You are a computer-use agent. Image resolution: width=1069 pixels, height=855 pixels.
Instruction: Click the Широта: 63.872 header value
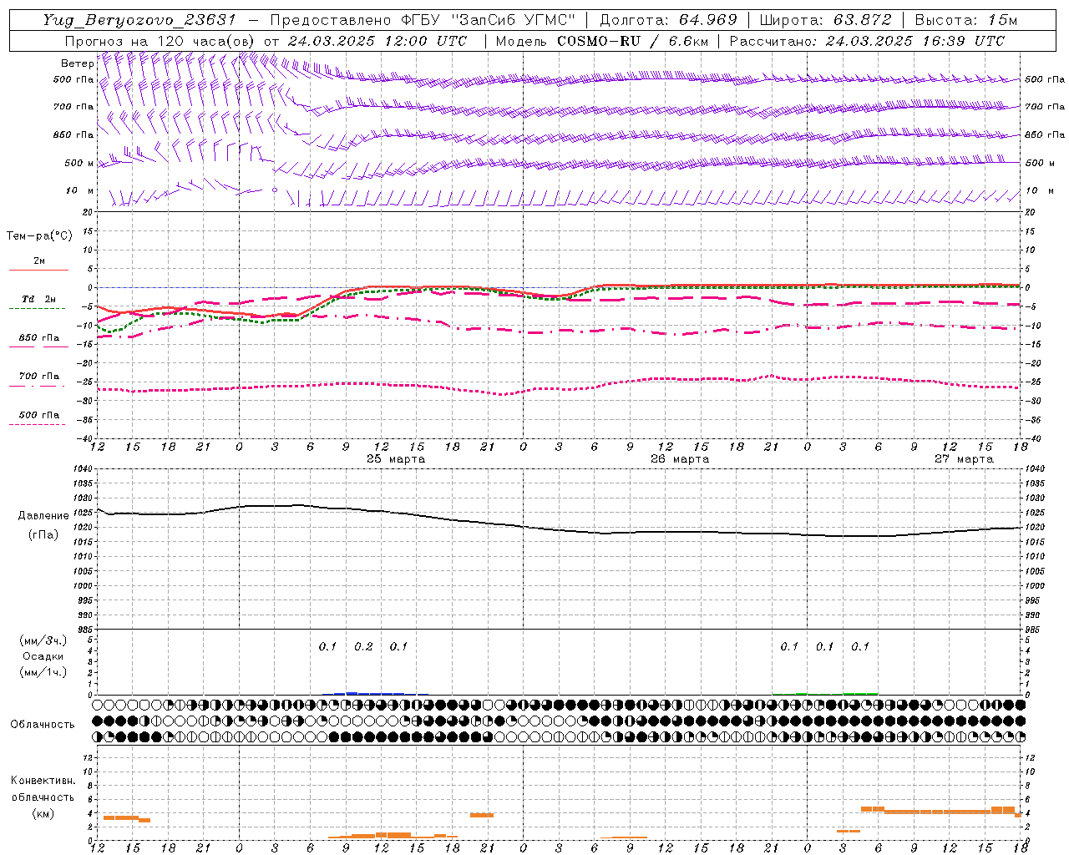(x=825, y=20)
